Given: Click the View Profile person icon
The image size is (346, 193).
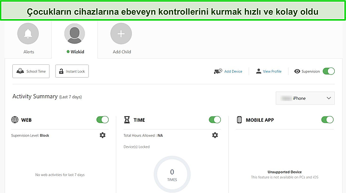Looking at the screenshot, I should (x=258, y=71).
